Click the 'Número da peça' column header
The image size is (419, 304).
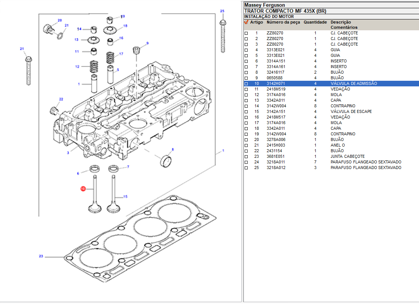283,22
